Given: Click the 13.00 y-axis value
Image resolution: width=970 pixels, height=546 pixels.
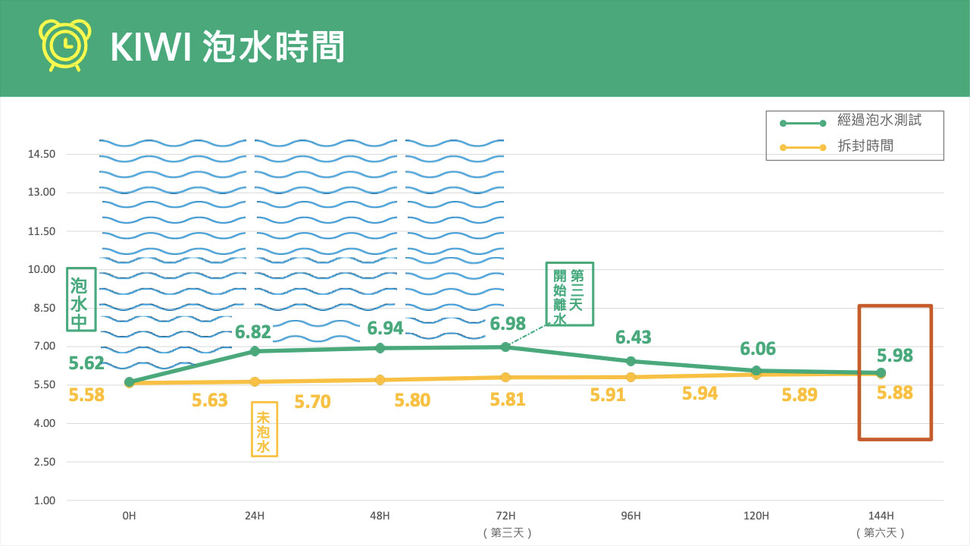Looking at the screenshot, I should (x=42, y=193).
